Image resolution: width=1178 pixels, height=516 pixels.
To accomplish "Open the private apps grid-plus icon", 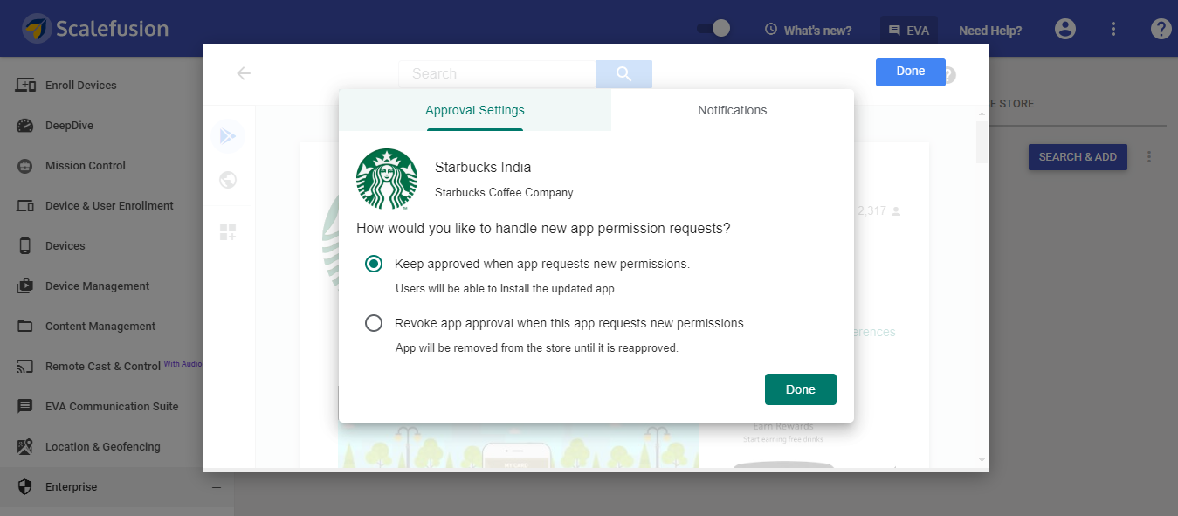I will click(228, 232).
